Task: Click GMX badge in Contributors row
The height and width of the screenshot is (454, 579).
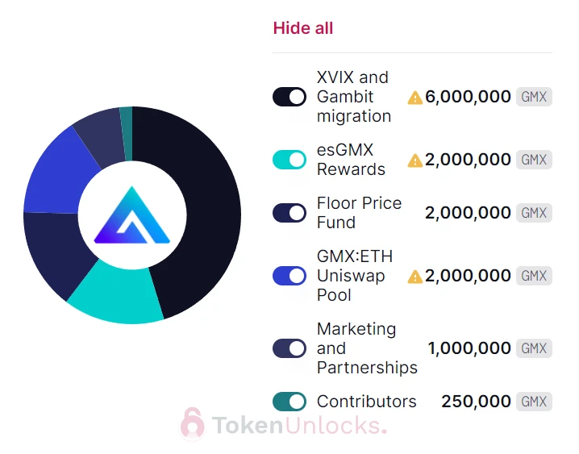Action: pyautogui.click(x=534, y=402)
